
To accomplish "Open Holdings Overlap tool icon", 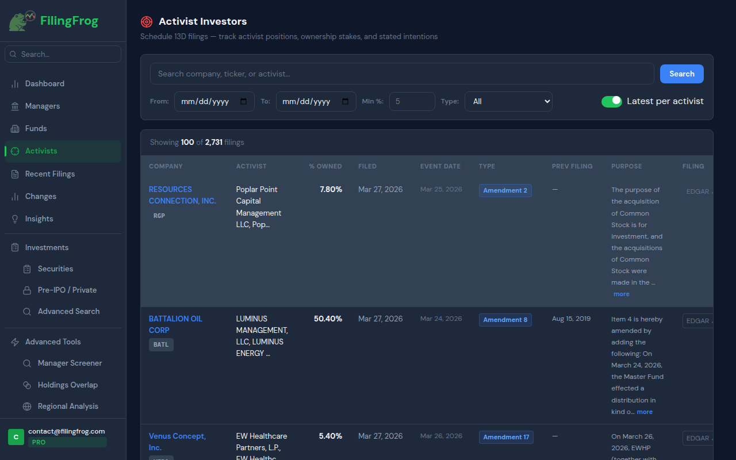I will pos(26,385).
